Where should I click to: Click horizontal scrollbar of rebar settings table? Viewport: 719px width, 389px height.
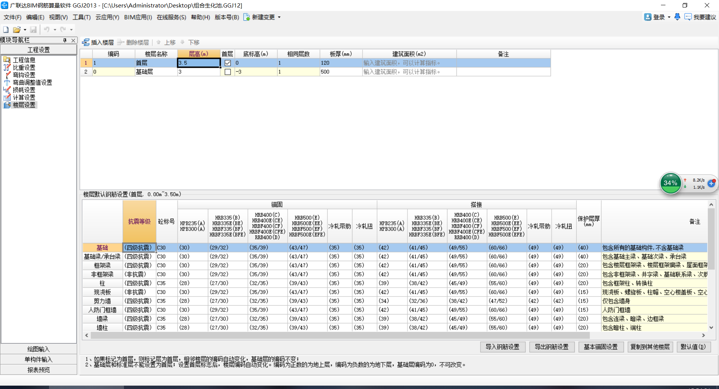coord(340,335)
